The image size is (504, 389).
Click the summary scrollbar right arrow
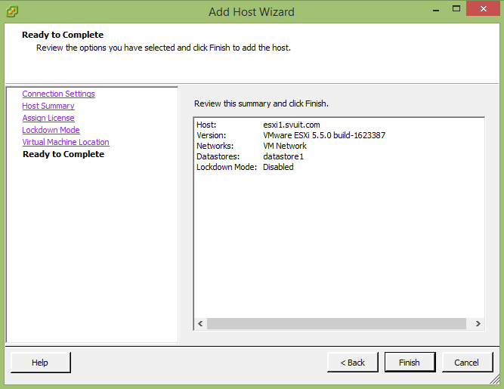click(478, 323)
